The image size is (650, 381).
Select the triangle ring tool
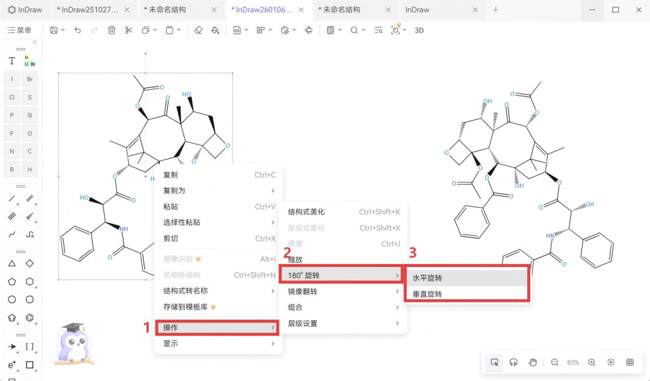pos(11,263)
